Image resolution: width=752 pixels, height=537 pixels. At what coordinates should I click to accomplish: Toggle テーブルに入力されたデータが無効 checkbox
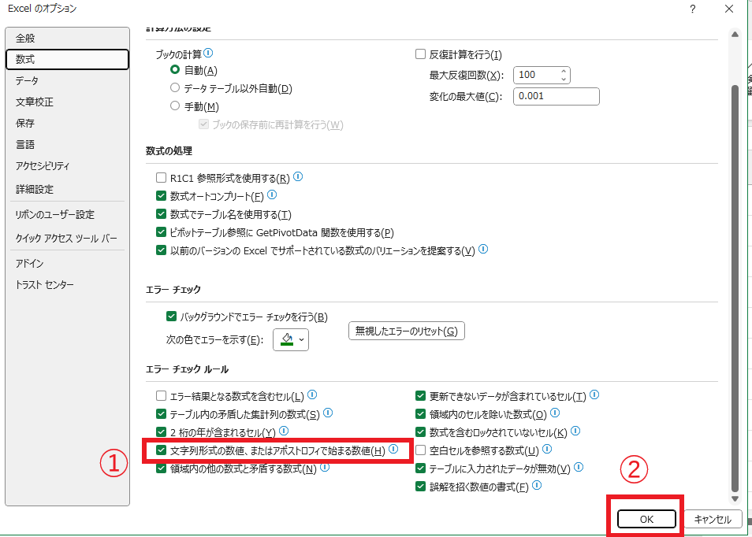421,468
